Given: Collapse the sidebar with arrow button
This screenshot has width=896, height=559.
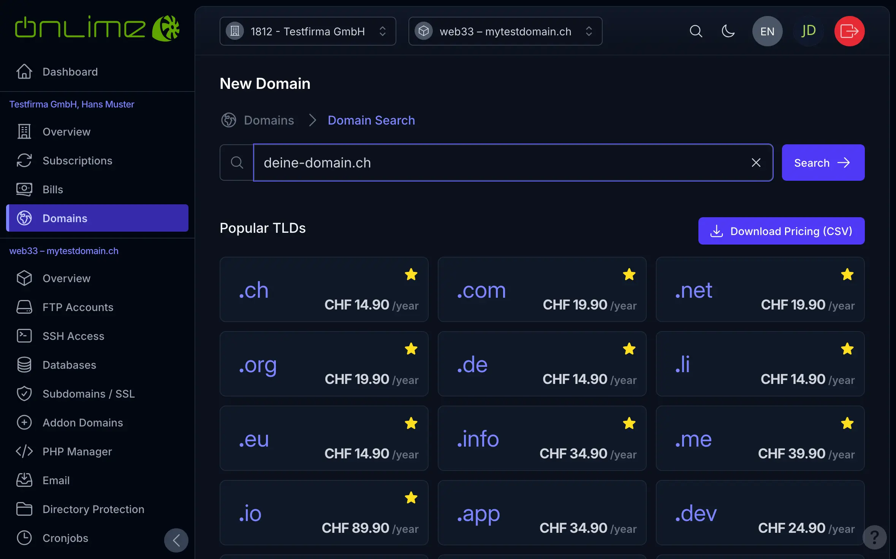Looking at the screenshot, I should pos(176,540).
